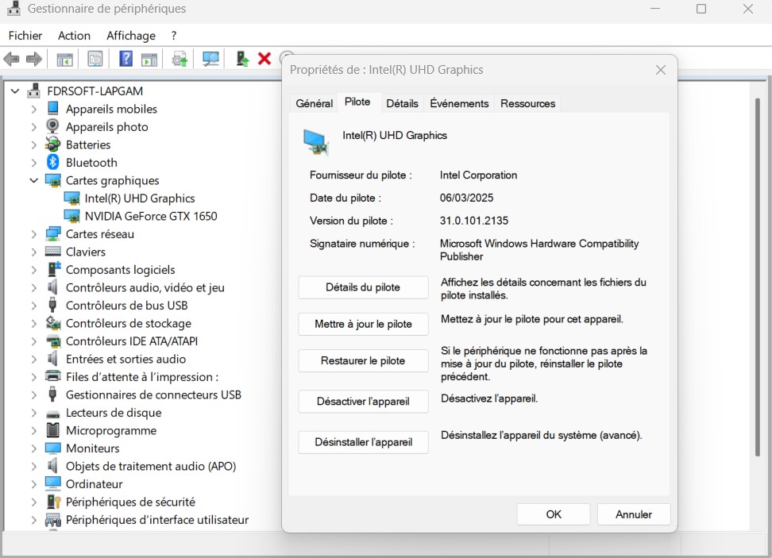Open the Action menu
The image size is (772, 558).
point(74,36)
